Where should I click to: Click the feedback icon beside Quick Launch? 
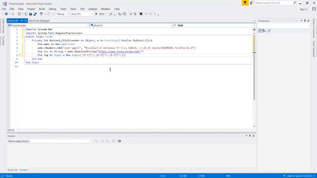tap(252, 3)
